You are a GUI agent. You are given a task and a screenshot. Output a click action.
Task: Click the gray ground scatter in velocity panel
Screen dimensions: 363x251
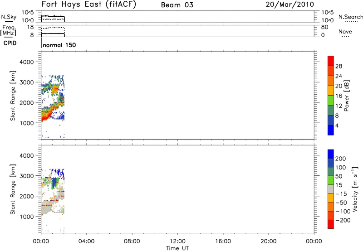click(46, 208)
